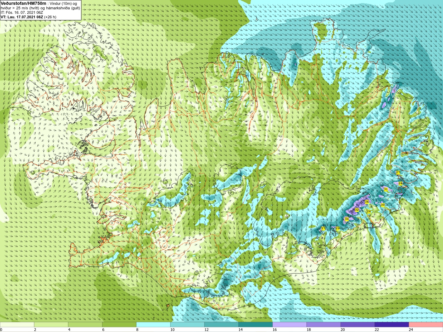Select the legend scale value 12
443x332 pixels.
[207, 330]
